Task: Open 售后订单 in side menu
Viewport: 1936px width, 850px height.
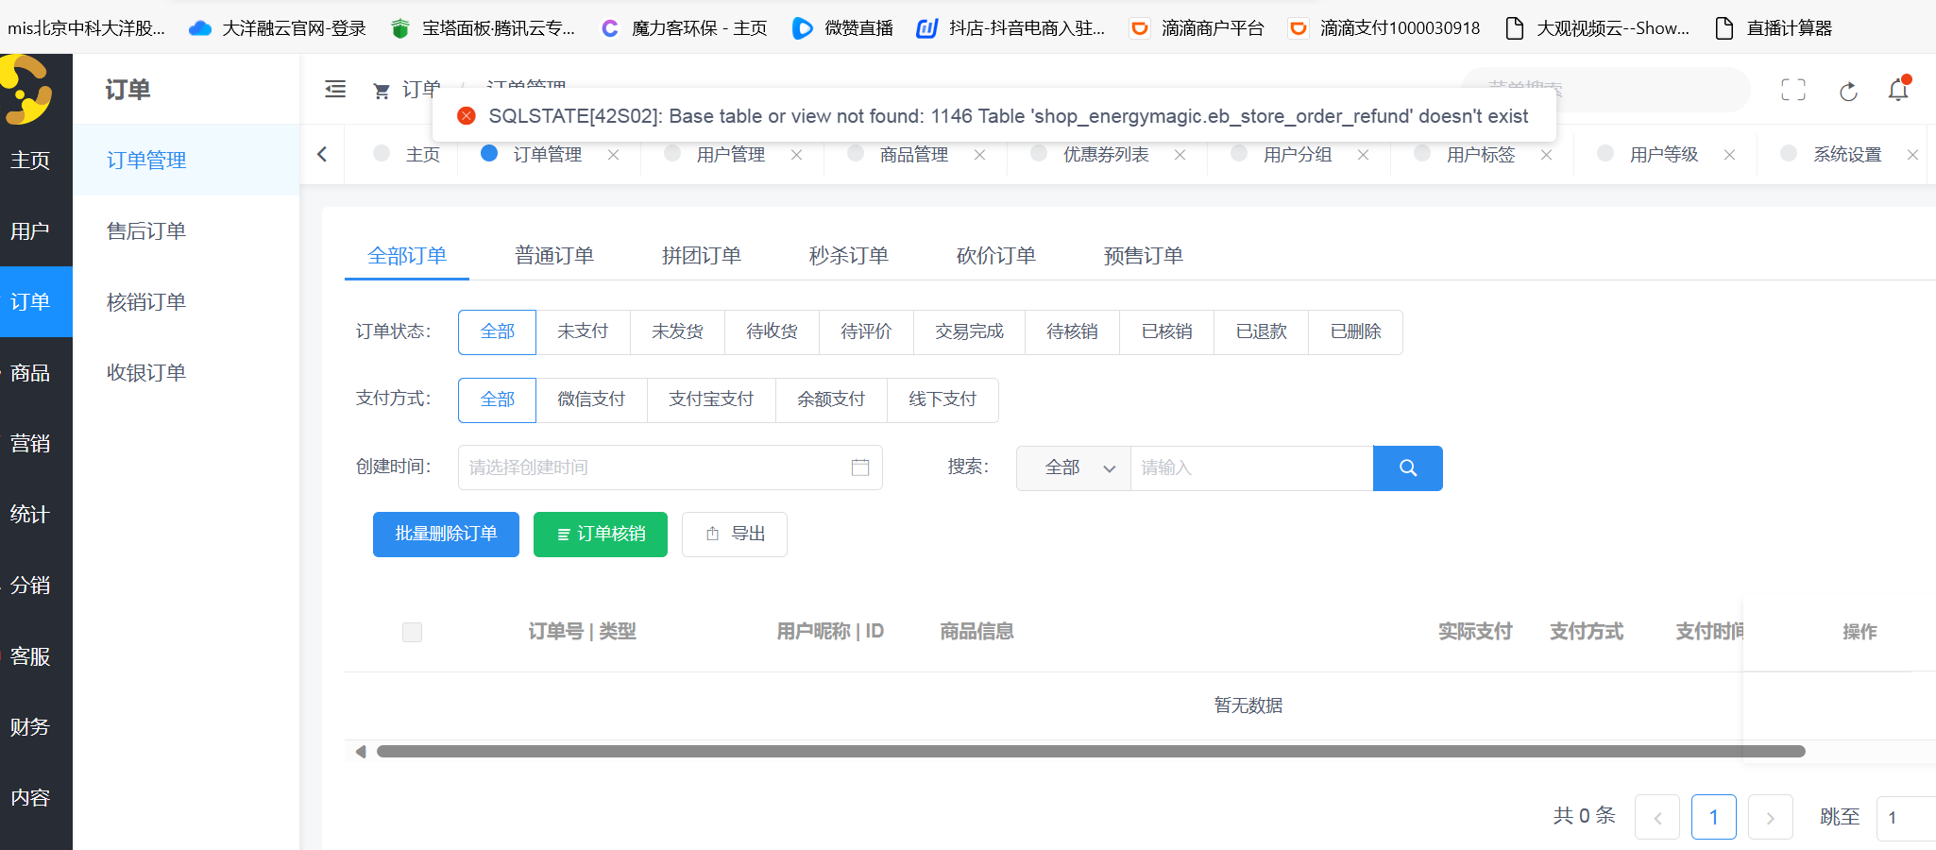Action: [187, 231]
